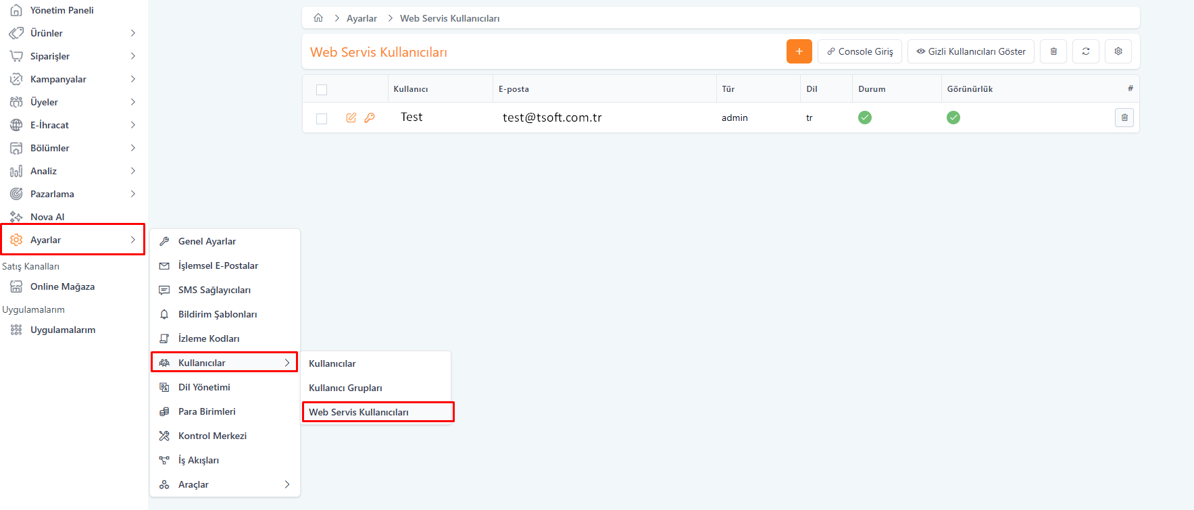The height and width of the screenshot is (510, 1194).
Task: Click the orange plus add user button
Action: click(799, 51)
